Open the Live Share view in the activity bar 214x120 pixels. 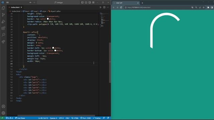[x=3, y=41]
